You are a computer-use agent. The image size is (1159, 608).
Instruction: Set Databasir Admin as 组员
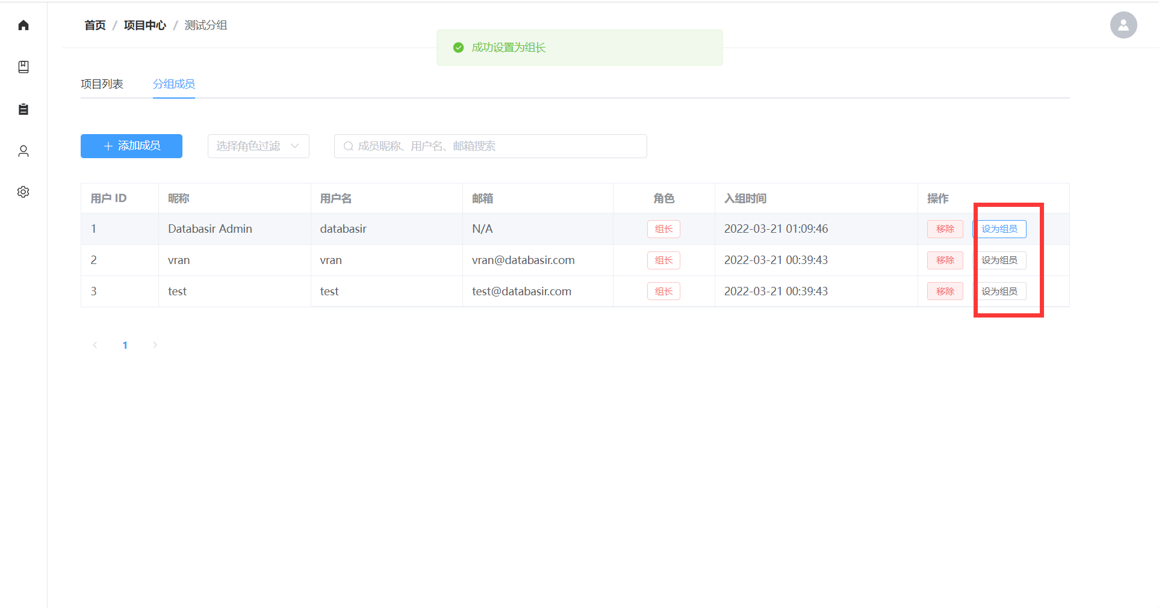pos(999,229)
